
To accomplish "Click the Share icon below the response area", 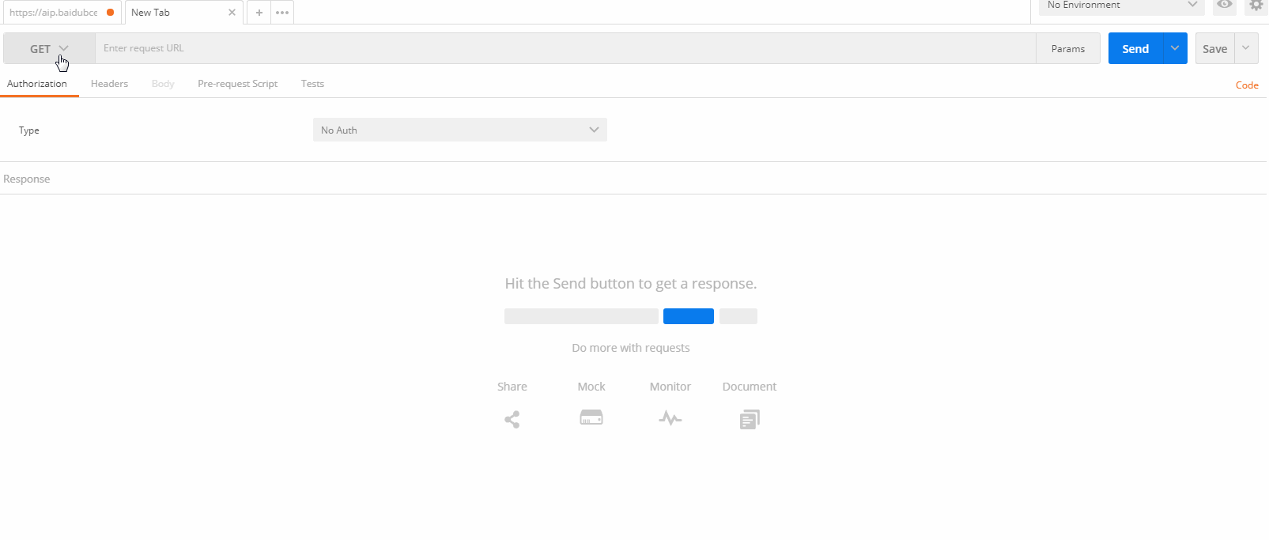I will 512,419.
